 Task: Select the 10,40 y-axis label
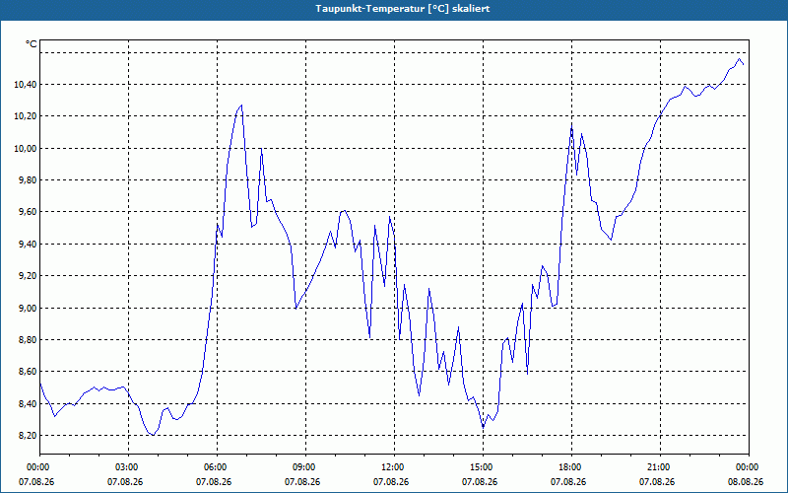[x=26, y=85]
